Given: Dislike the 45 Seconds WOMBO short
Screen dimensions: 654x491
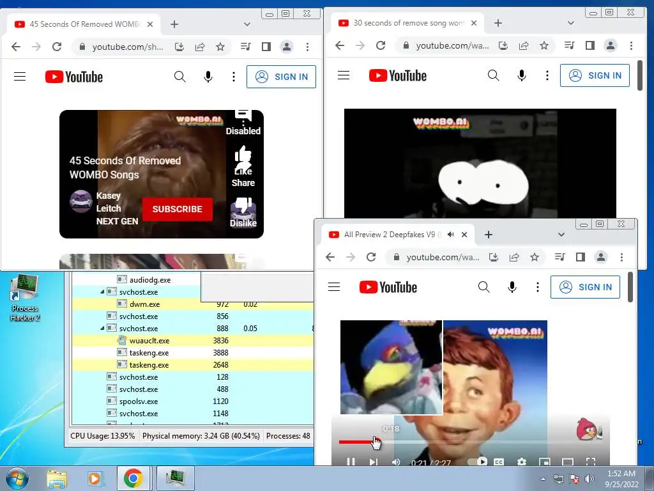Looking at the screenshot, I should [243, 212].
